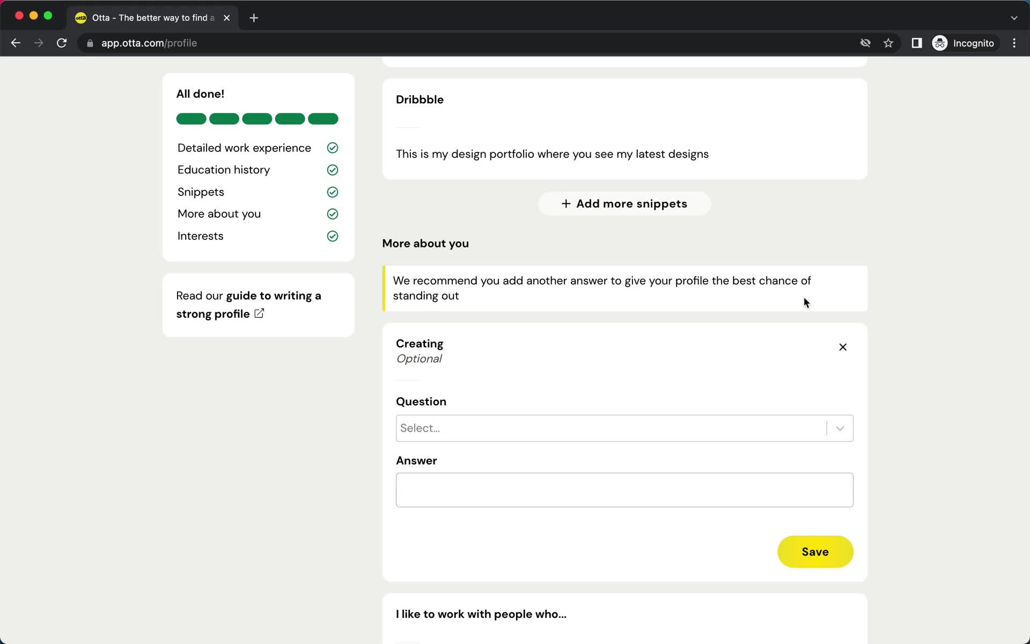1030x644 pixels.
Task: Click the All done! heading
Action: pos(200,94)
